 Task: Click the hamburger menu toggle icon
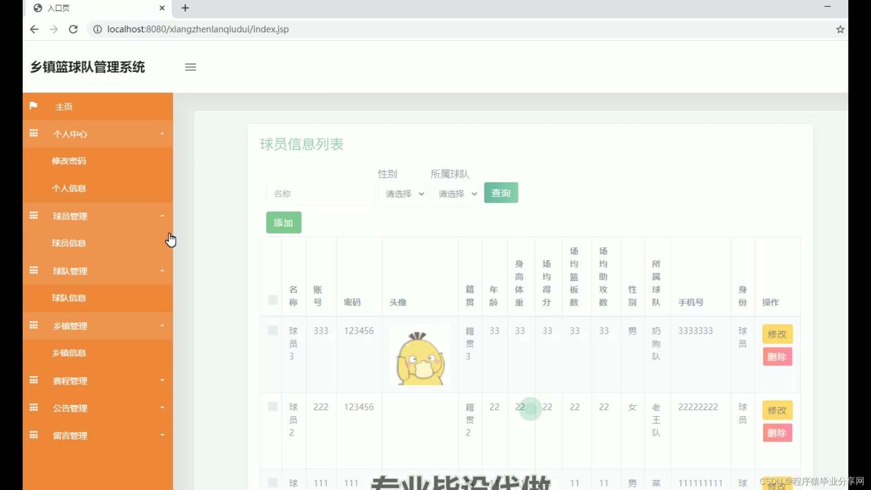[x=191, y=67]
